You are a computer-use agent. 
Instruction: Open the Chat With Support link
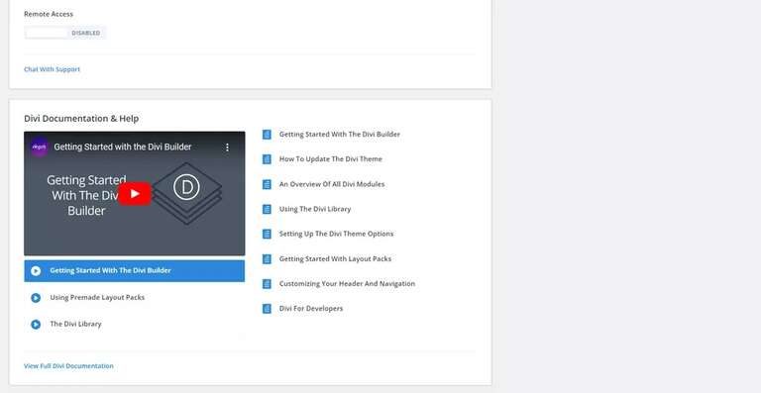52,69
